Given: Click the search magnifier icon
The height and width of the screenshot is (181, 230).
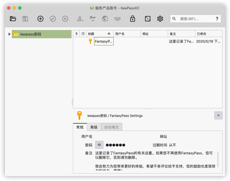Looking at the screenshot, I should [x=174, y=19].
